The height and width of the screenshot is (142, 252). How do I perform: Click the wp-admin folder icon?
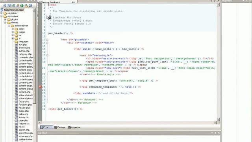pyautogui.click(x=5, y=13)
